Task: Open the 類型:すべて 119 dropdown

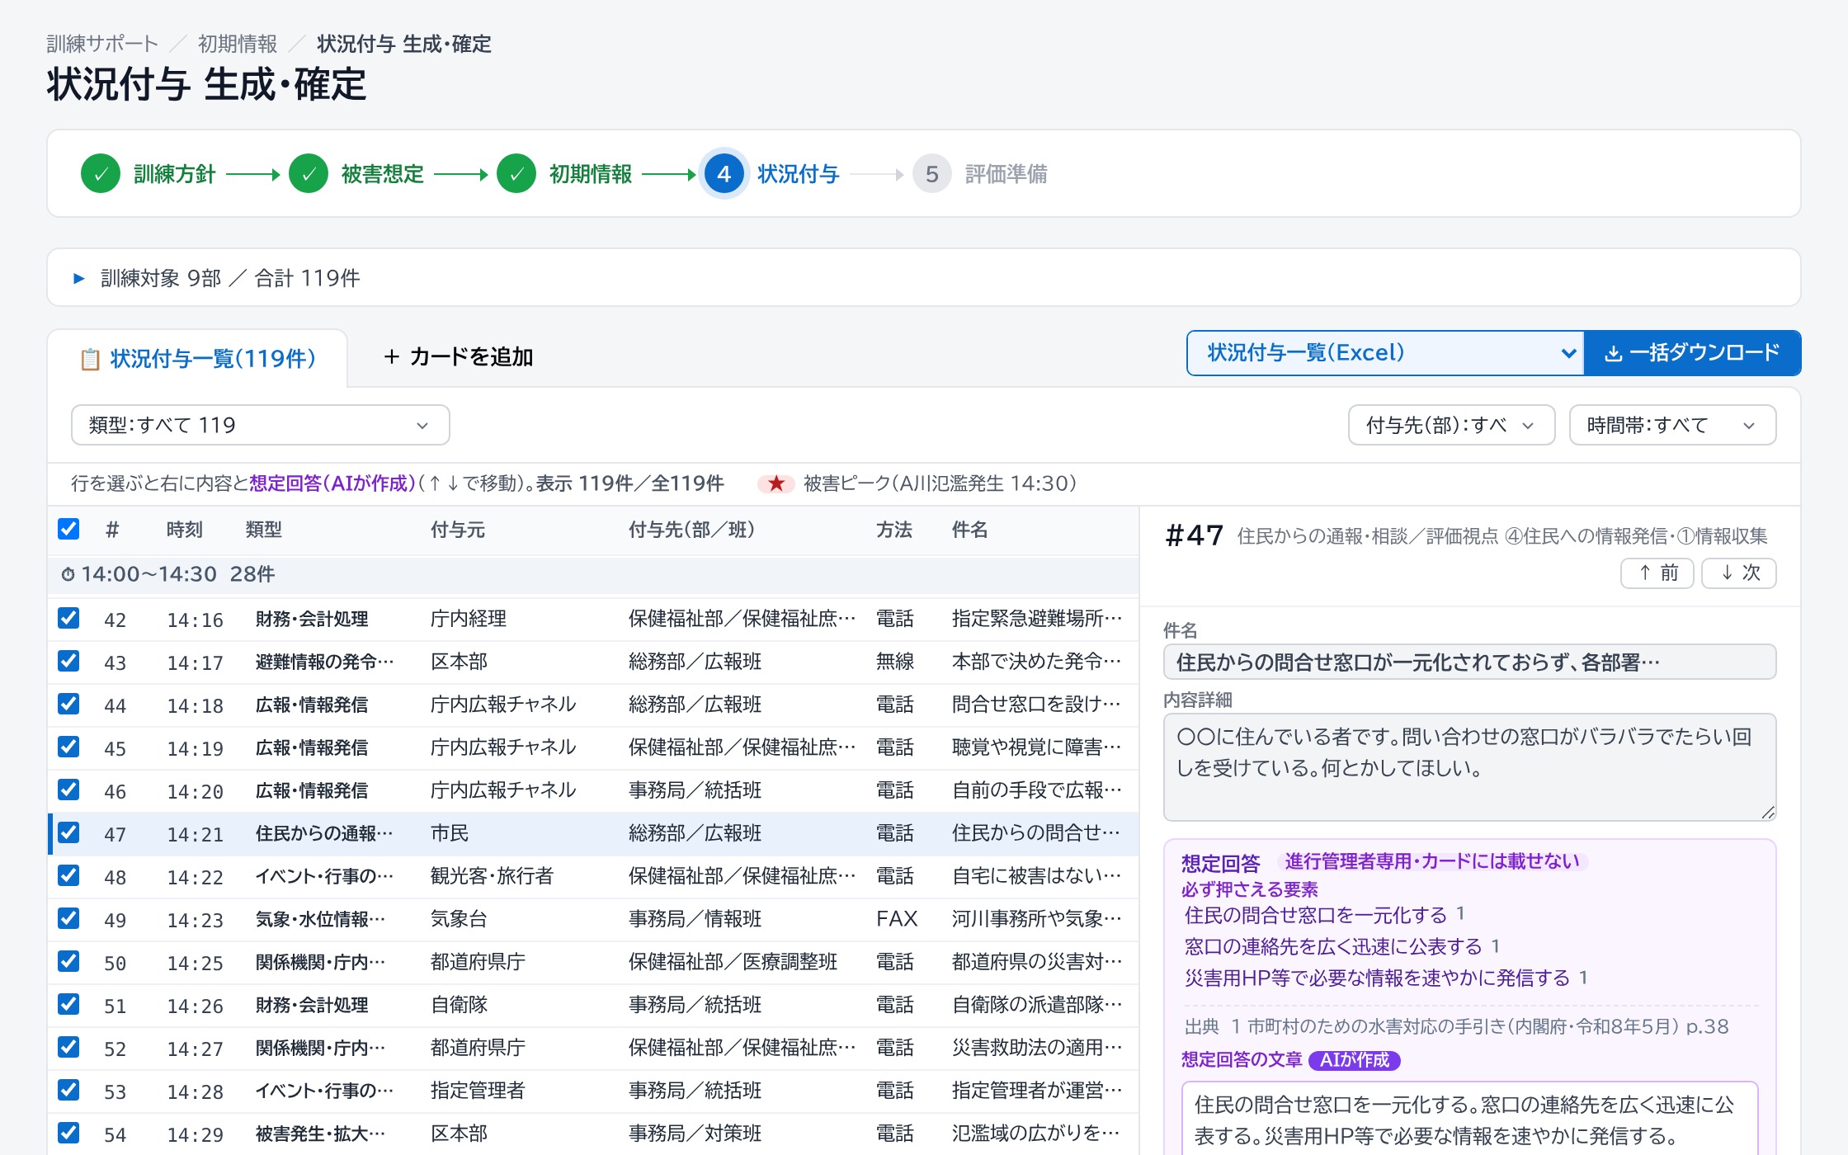Action: click(261, 425)
